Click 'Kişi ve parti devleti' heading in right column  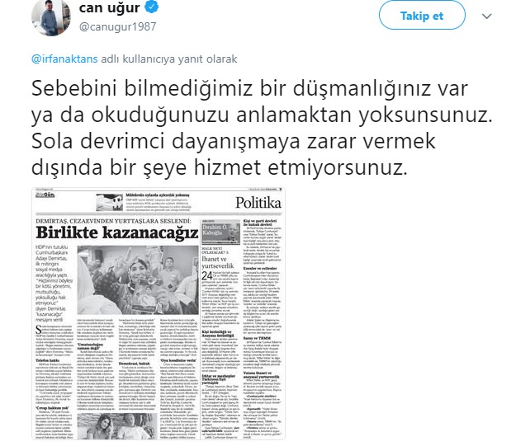260,223
